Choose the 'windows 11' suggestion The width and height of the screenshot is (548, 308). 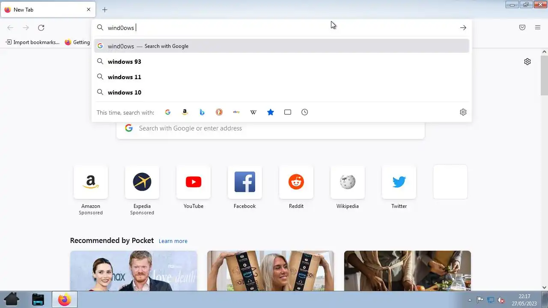tap(282, 77)
